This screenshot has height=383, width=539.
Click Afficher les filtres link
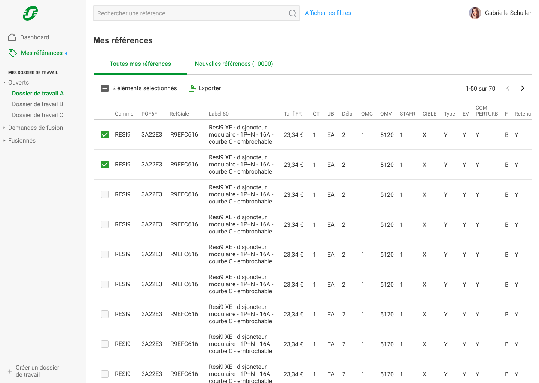328,13
